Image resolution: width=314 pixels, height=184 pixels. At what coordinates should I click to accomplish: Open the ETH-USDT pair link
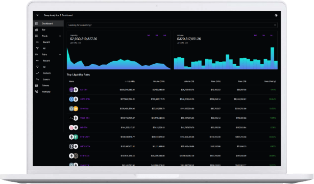(x=85, y=137)
